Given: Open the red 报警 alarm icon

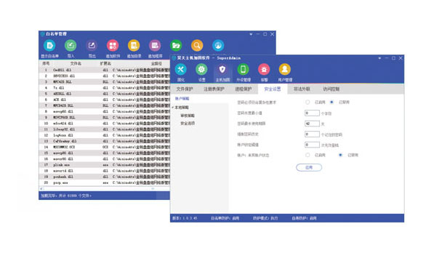Looking at the screenshot, I should pyautogui.click(x=264, y=70).
